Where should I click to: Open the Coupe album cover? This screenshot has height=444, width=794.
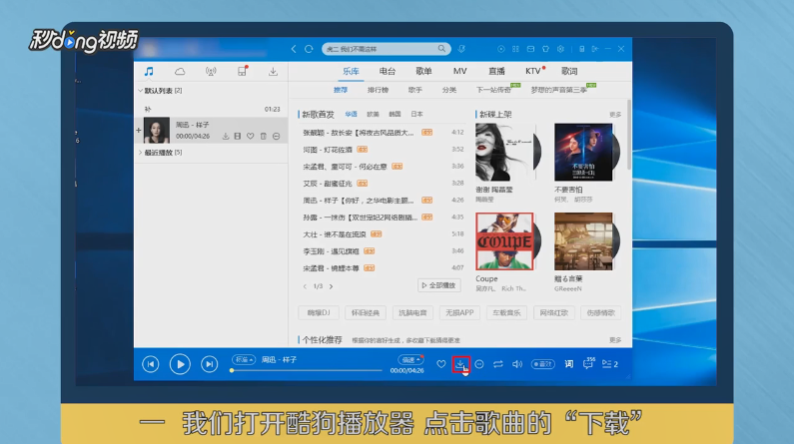[x=504, y=241]
